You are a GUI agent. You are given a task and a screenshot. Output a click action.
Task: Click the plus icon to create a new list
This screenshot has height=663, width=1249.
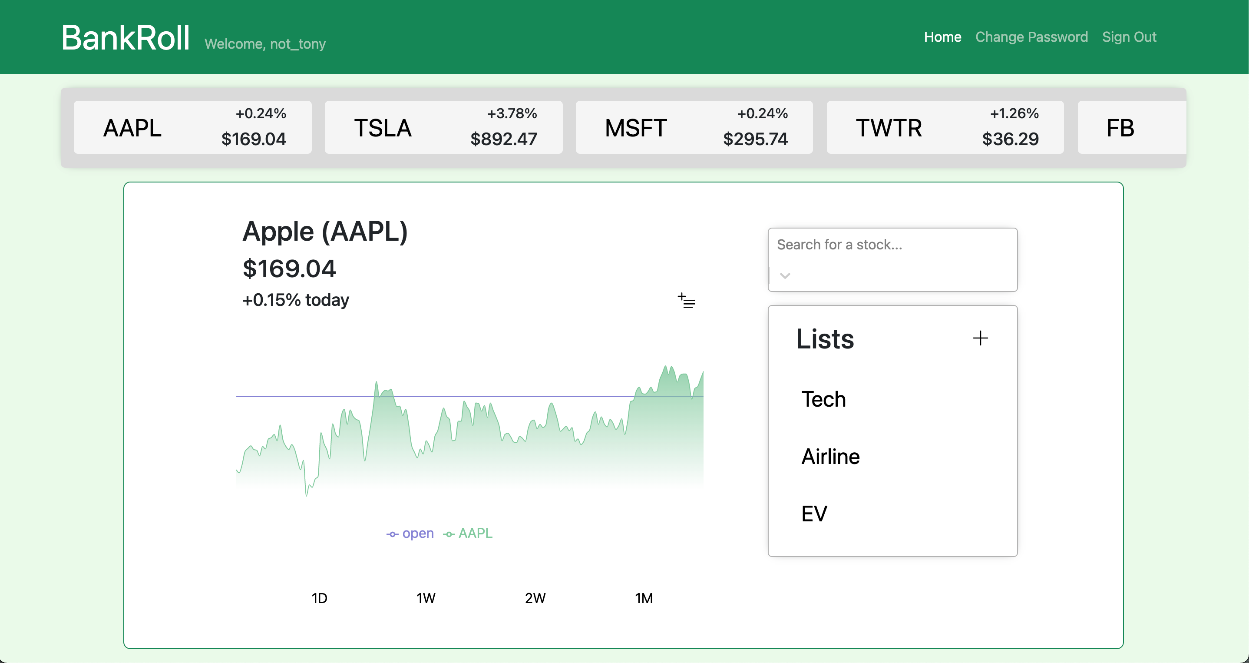coord(980,338)
